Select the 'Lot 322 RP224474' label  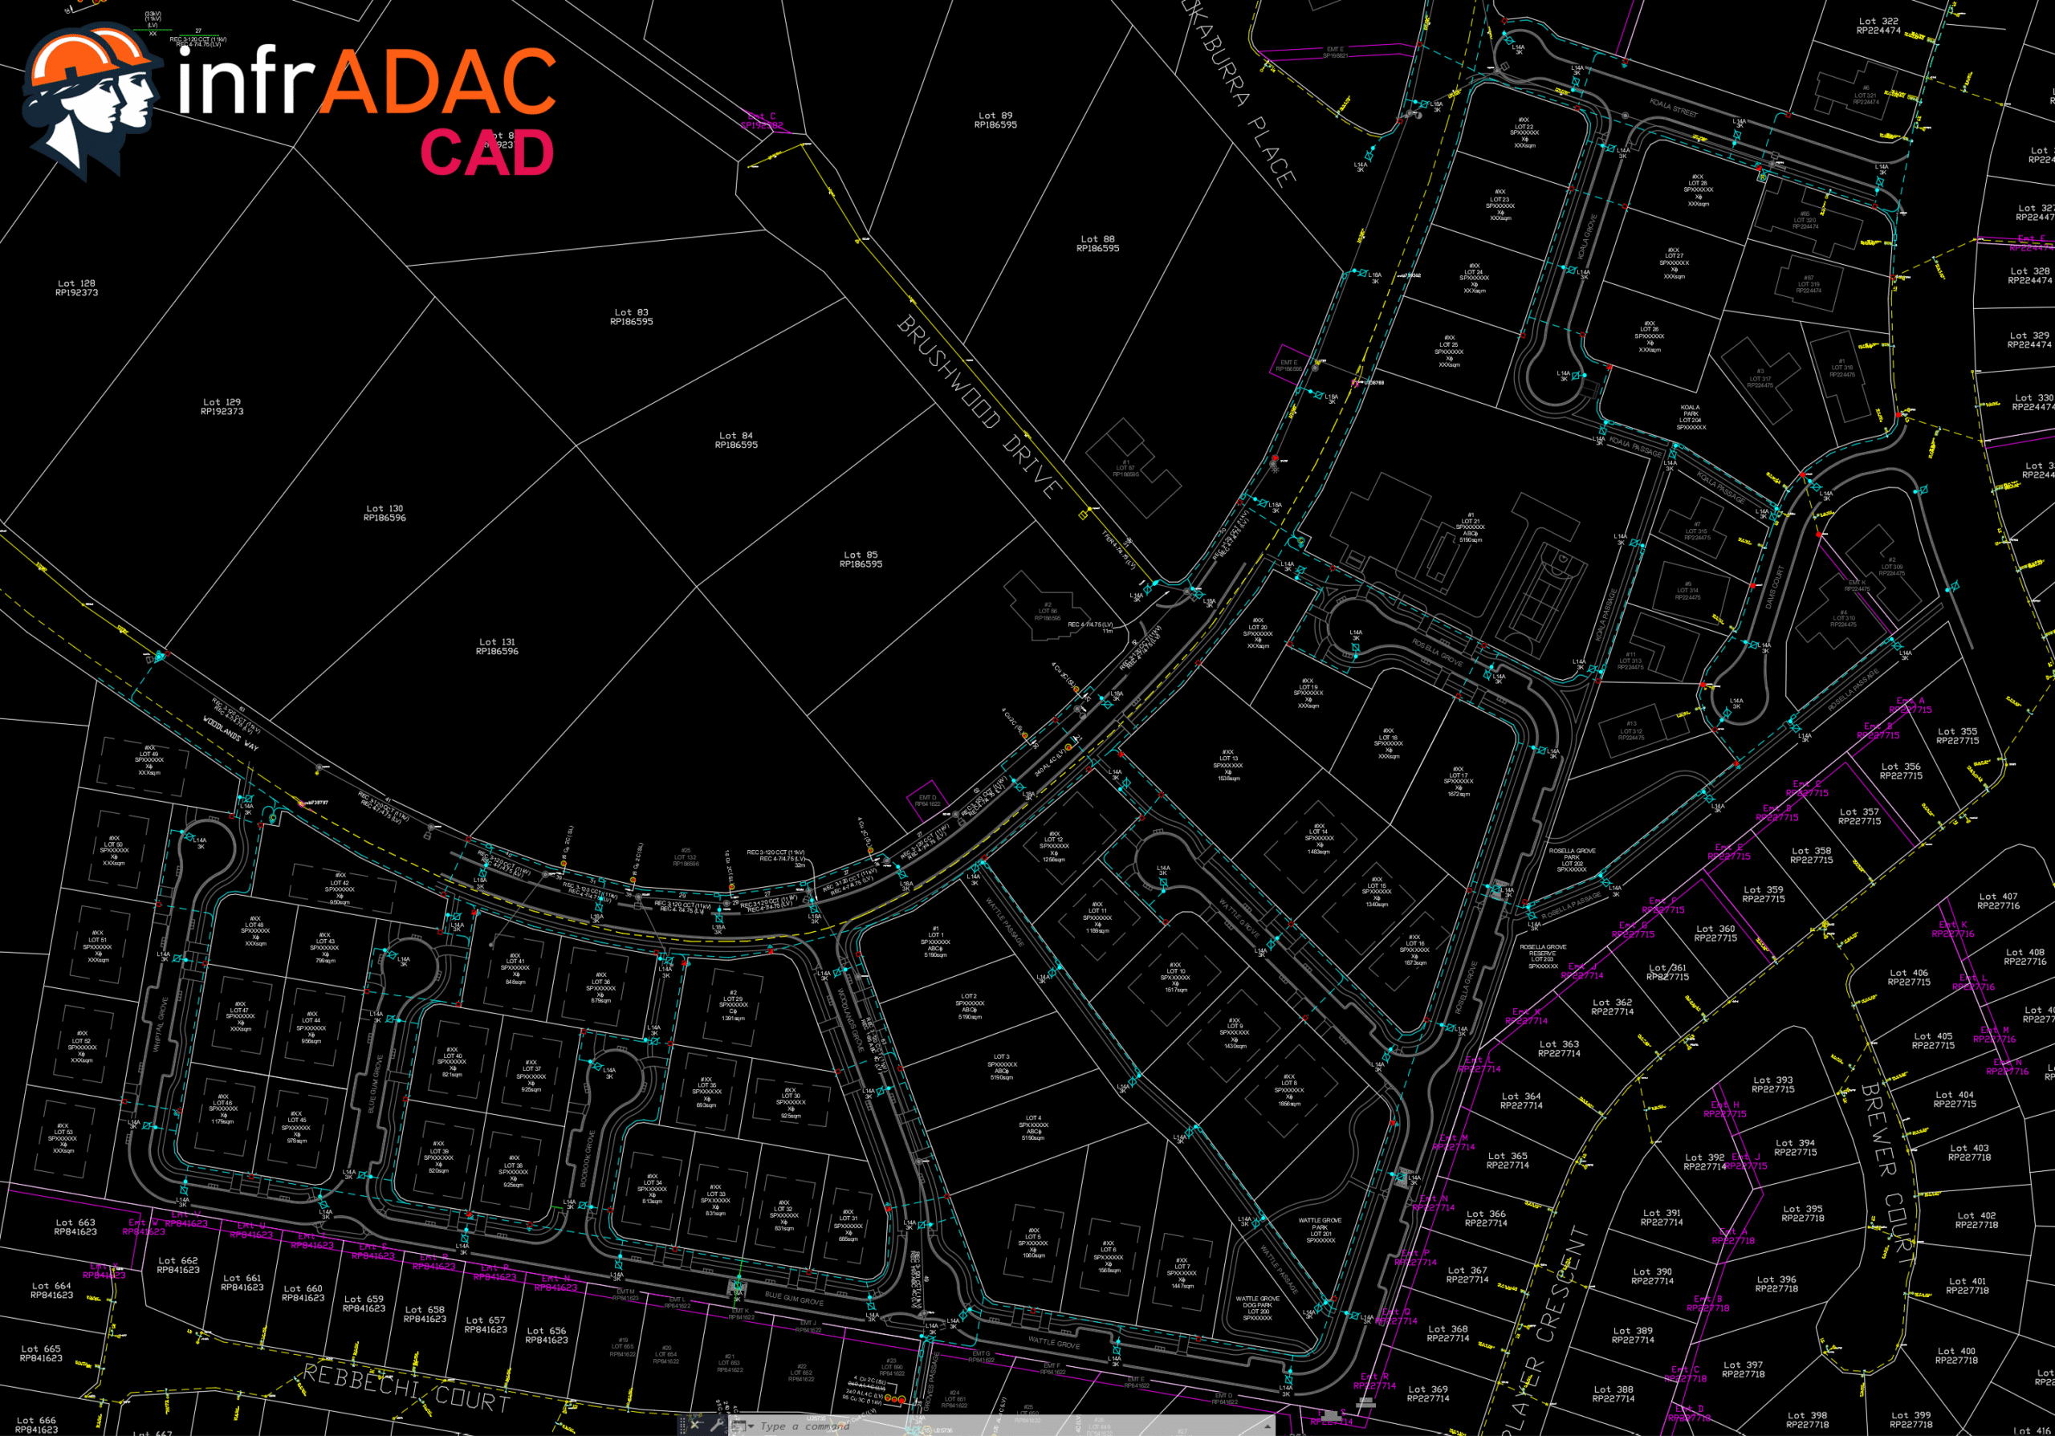(1878, 26)
